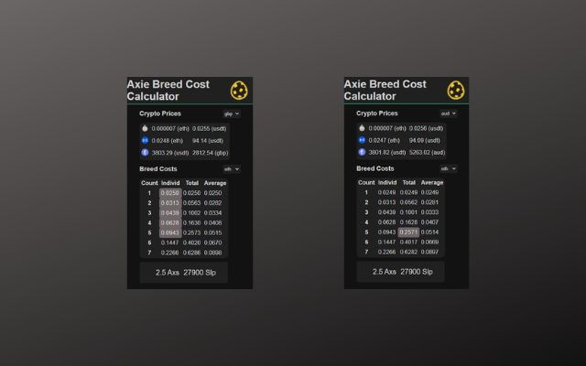586x366 pixels.
Task: Open Breed Costs eth dropdown in aud panel
Action: (x=449, y=168)
